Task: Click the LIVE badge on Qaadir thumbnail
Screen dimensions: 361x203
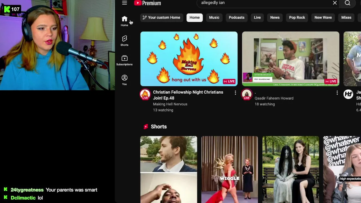Action: [331, 81]
